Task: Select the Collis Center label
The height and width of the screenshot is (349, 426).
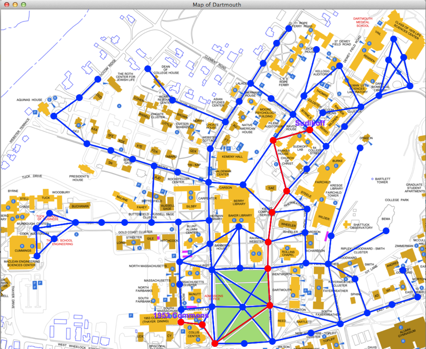Action: (194, 334)
